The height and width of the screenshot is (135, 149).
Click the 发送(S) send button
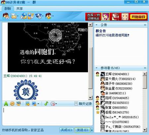tap(82, 130)
